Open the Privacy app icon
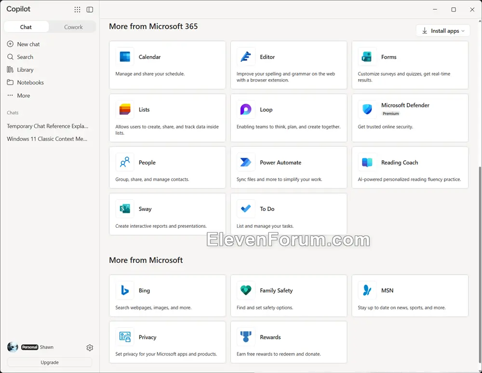Viewport: 482px width, 373px height. [125, 337]
